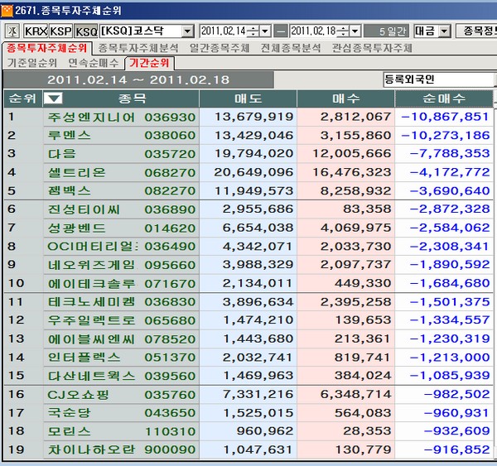497x466 pixels.
Task: Click the 종목정보 button
Action: (476, 31)
